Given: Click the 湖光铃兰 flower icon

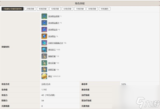Looking at the screenshot, I should (x=44, y=49).
